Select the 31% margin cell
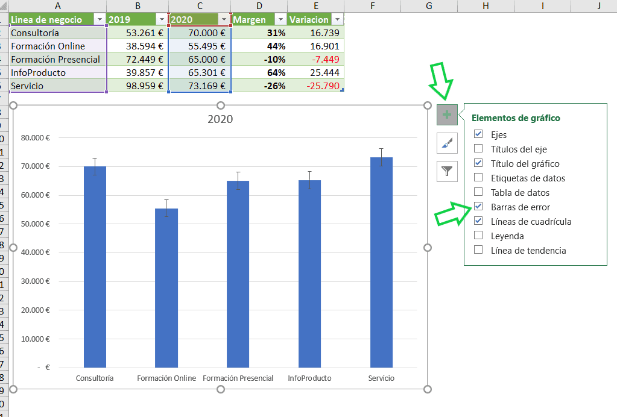This screenshot has height=417, width=617. (259, 33)
